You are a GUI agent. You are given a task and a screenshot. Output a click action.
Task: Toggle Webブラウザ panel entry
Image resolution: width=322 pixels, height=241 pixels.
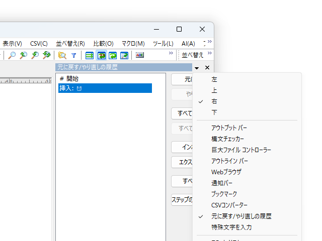coord(247,172)
